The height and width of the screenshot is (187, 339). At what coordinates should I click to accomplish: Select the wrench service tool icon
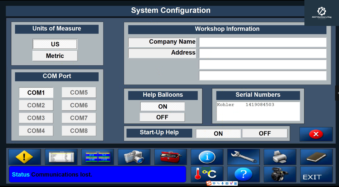coord(243,157)
